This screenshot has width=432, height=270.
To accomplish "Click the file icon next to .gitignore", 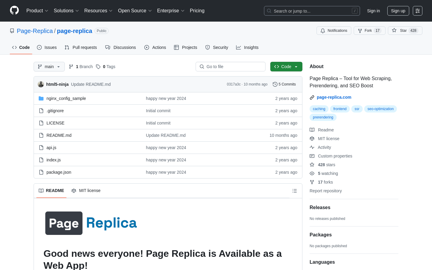I will [x=41, y=111].
